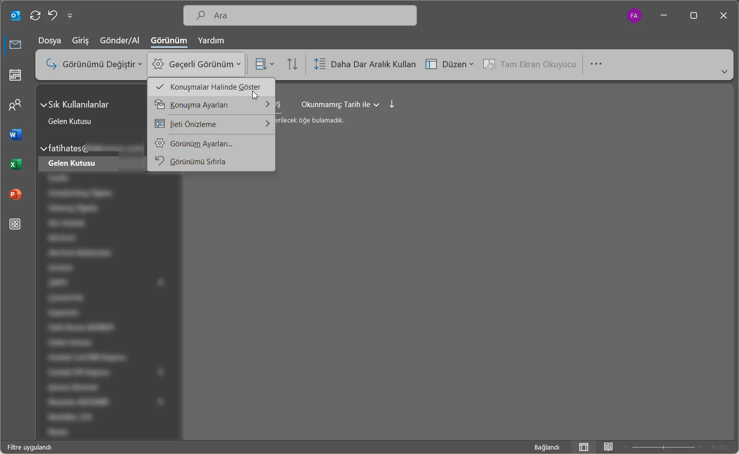Open the arrange-by dropdown in the ribbon
739x454 pixels.
coord(265,64)
